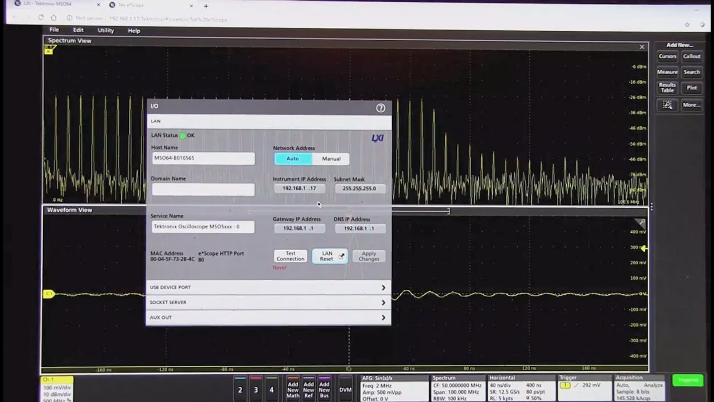The width and height of the screenshot is (714, 402).
Task: Click the zoom magnifier icon under Add New
Action: [x=667, y=105]
